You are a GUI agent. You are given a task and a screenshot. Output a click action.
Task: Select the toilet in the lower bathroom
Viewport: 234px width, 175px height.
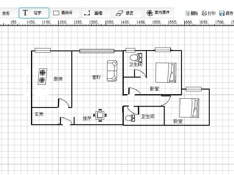pos(129,118)
